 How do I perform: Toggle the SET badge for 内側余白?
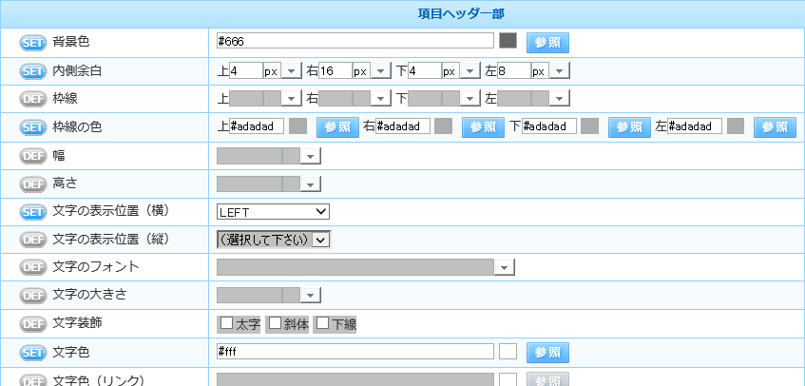tap(33, 71)
